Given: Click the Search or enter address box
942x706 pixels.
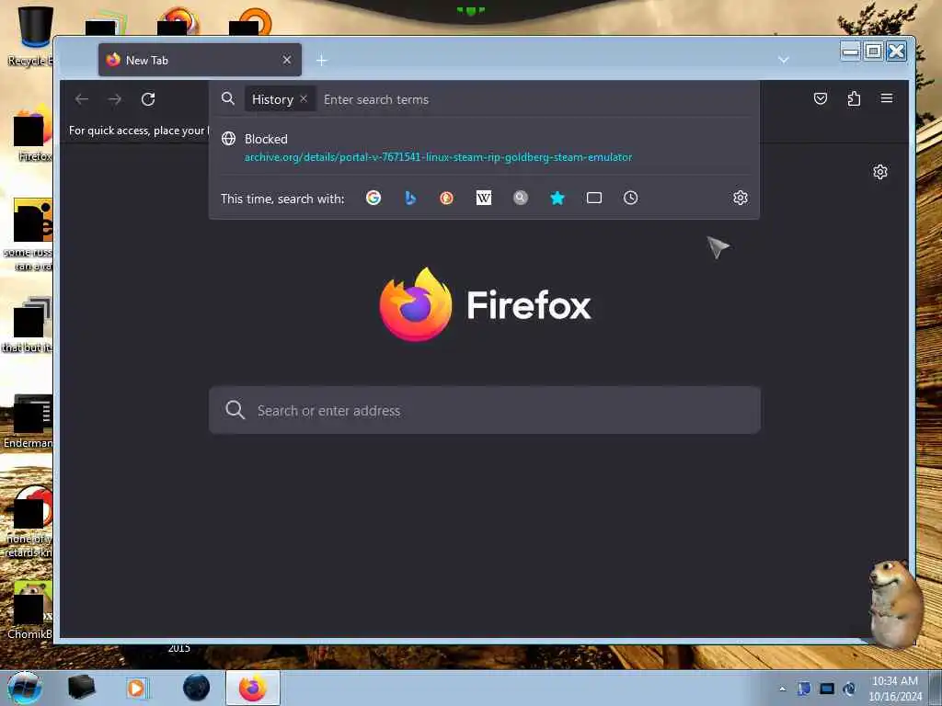Looking at the screenshot, I should (x=485, y=410).
